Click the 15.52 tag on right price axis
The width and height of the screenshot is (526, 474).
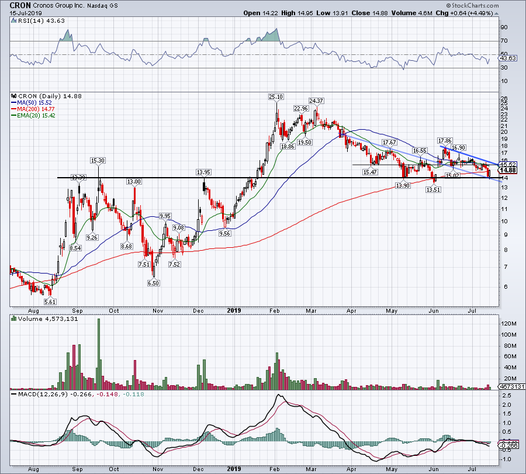tap(508, 164)
